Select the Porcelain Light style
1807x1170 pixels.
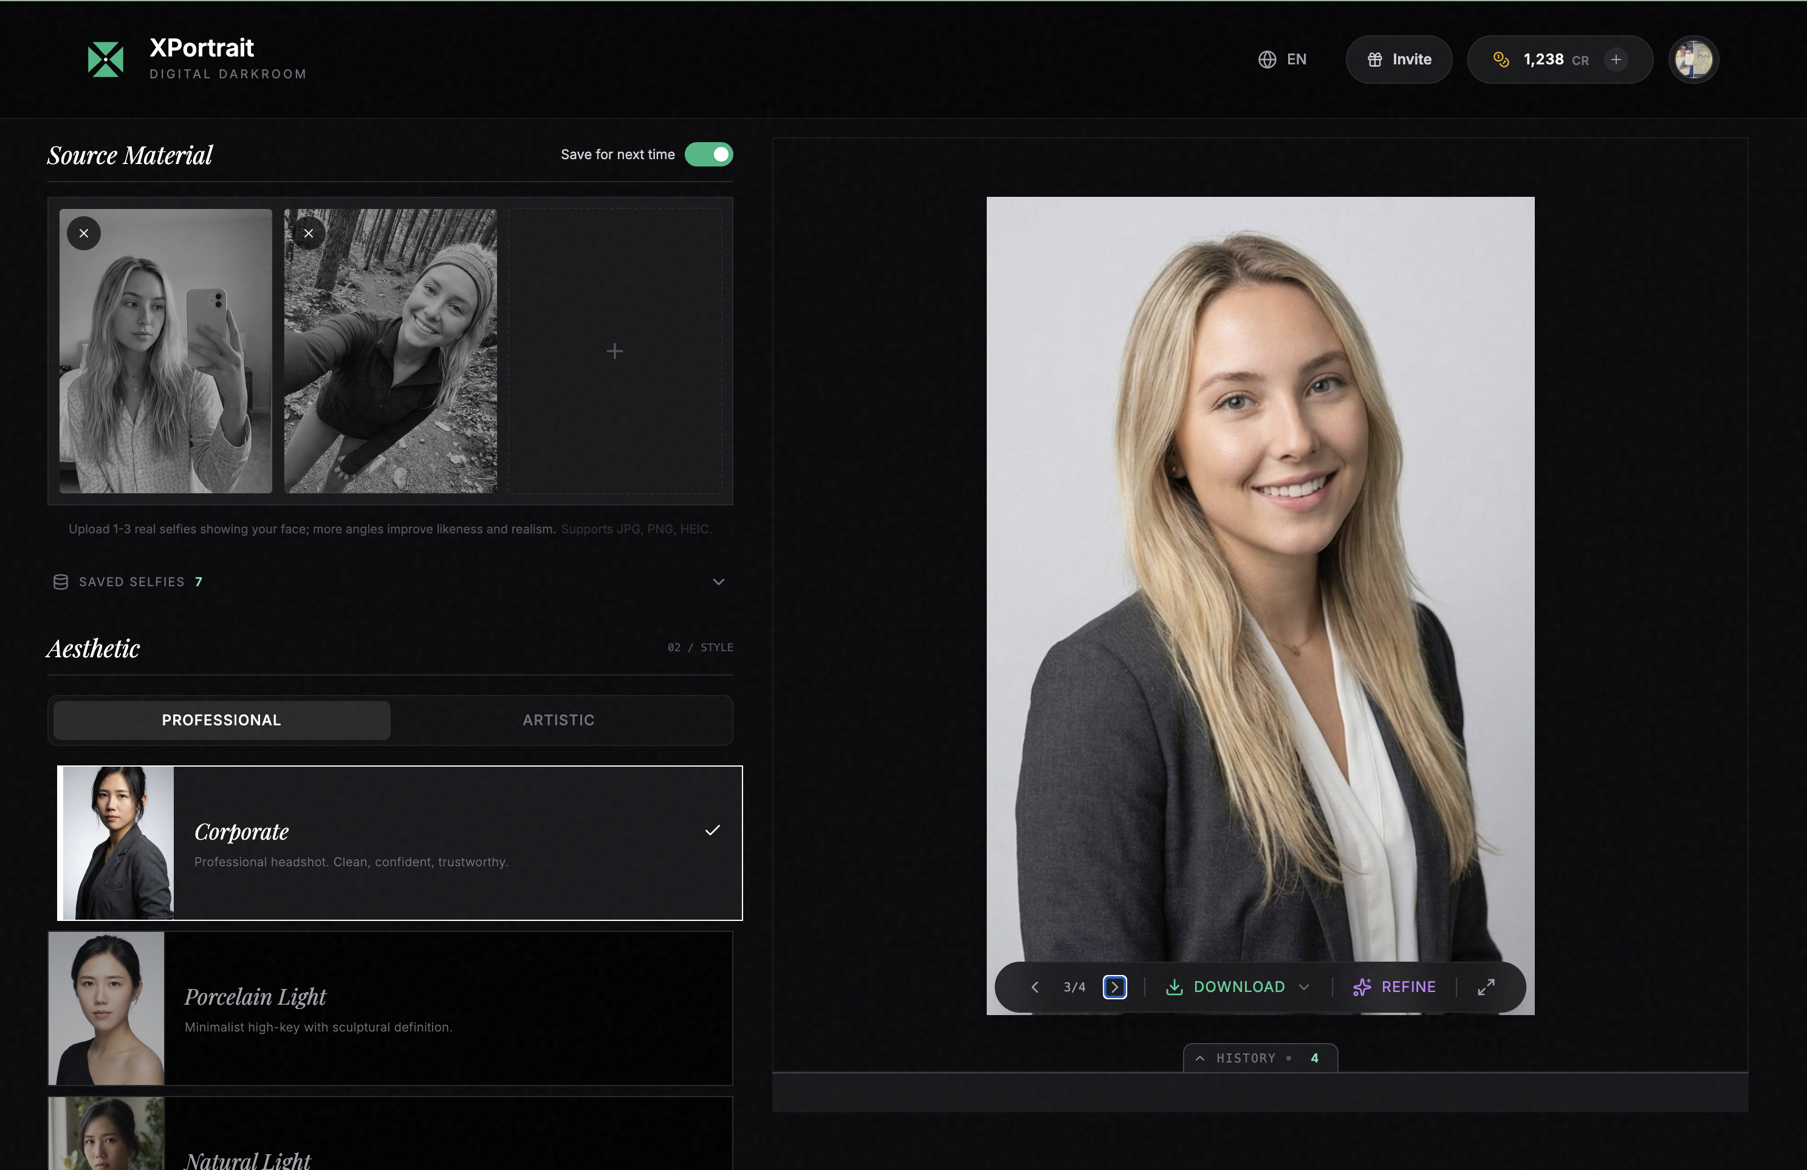point(390,1010)
